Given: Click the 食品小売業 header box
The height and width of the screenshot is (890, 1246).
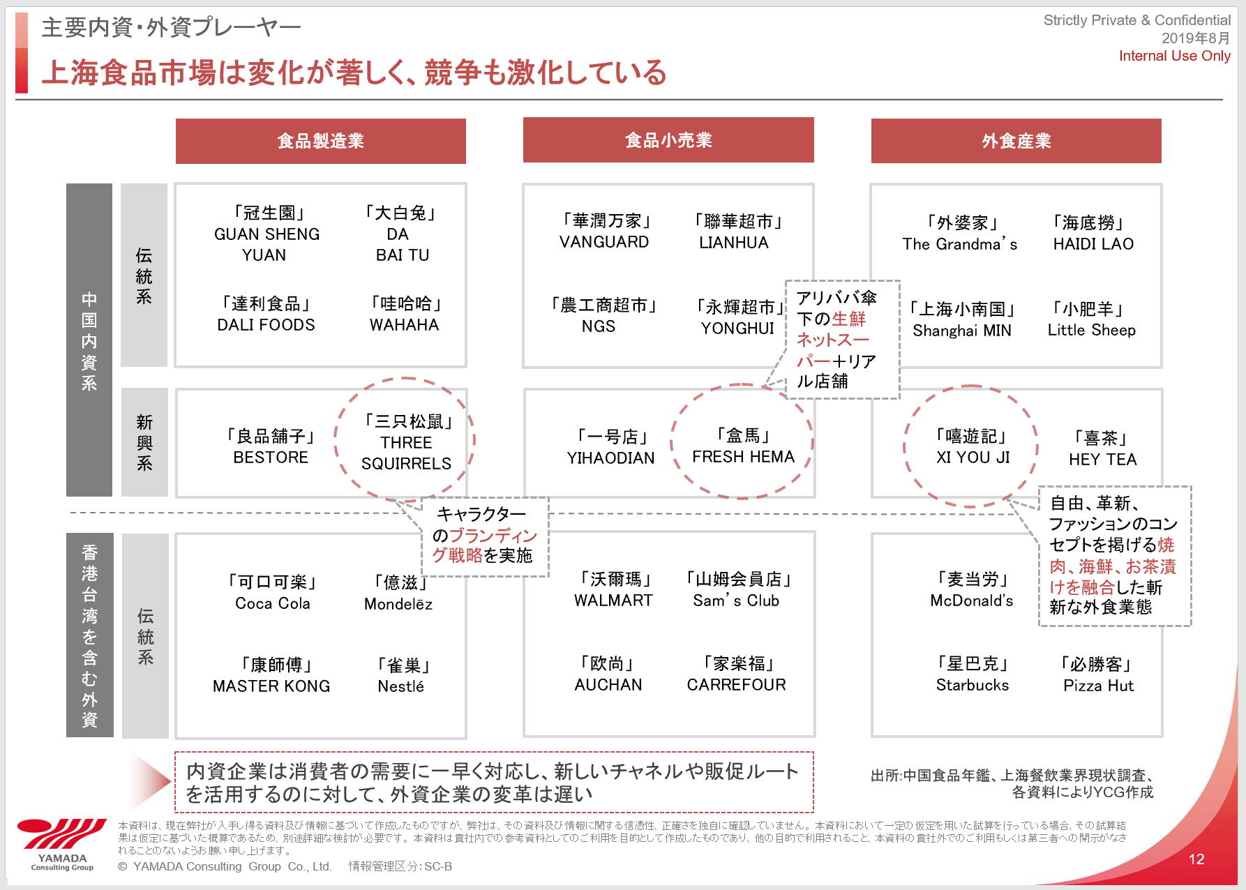Looking at the screenshot, I should (668, 140).
